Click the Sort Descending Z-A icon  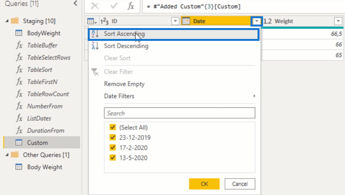[x=95, y=46]
